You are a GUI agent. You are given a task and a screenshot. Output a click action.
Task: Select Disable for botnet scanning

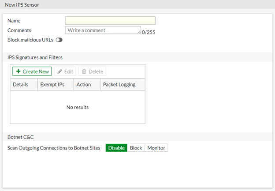coord(116,148)
